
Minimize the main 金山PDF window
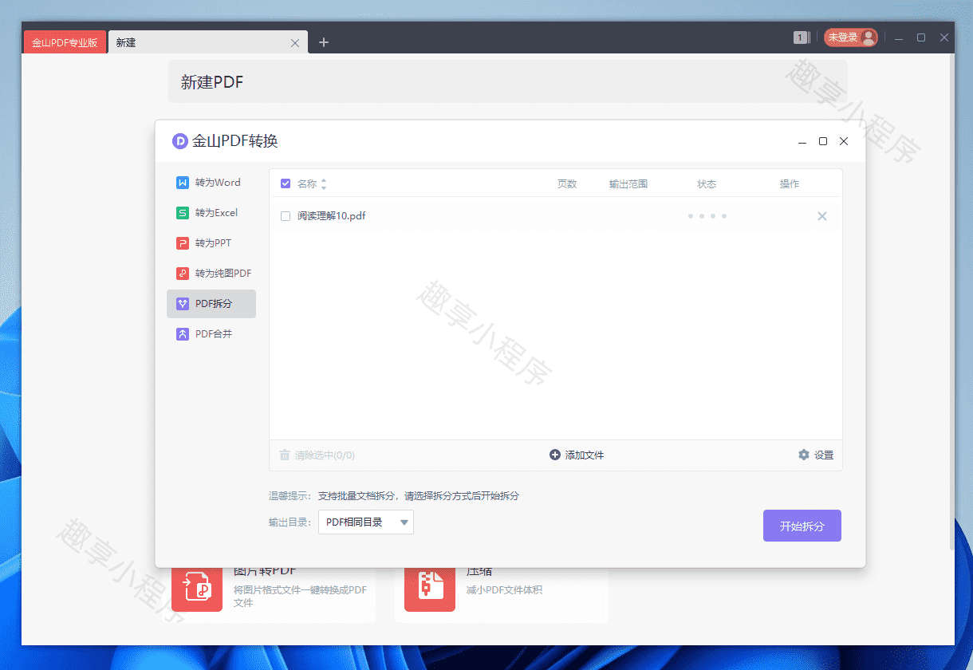click(899, 37)
